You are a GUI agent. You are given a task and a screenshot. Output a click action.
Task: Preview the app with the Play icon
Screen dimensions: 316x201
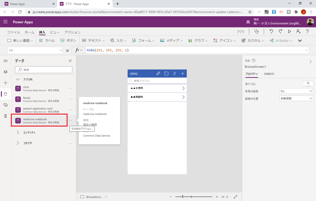click(x=289, y=32)
